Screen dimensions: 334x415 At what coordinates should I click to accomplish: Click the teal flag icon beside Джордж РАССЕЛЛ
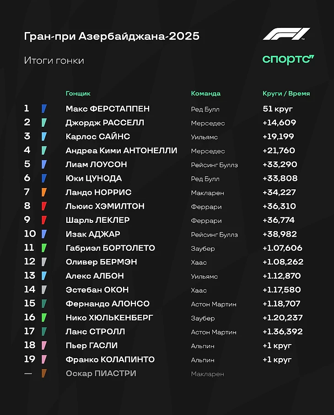pos(44,123)
